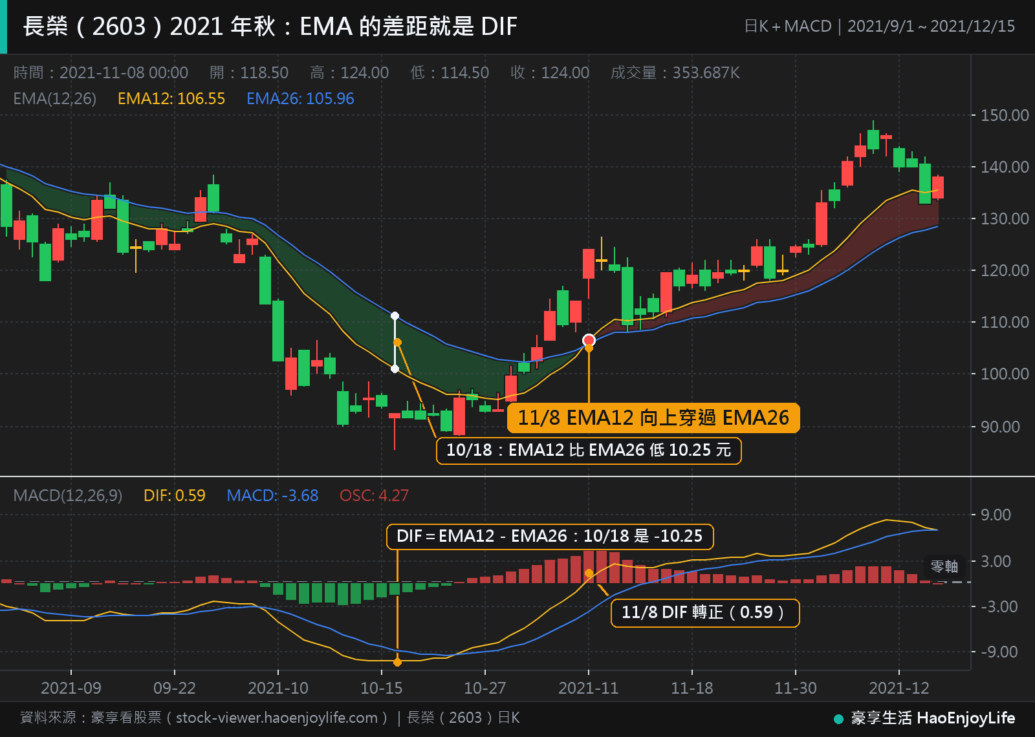Click the DIF＝EMA12 - EMA26 annotation box
The image size is (1035, 737).
550,537
